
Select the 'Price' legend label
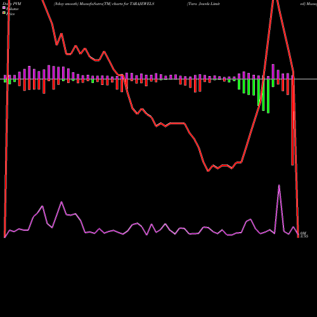click(x=10, y=14)
